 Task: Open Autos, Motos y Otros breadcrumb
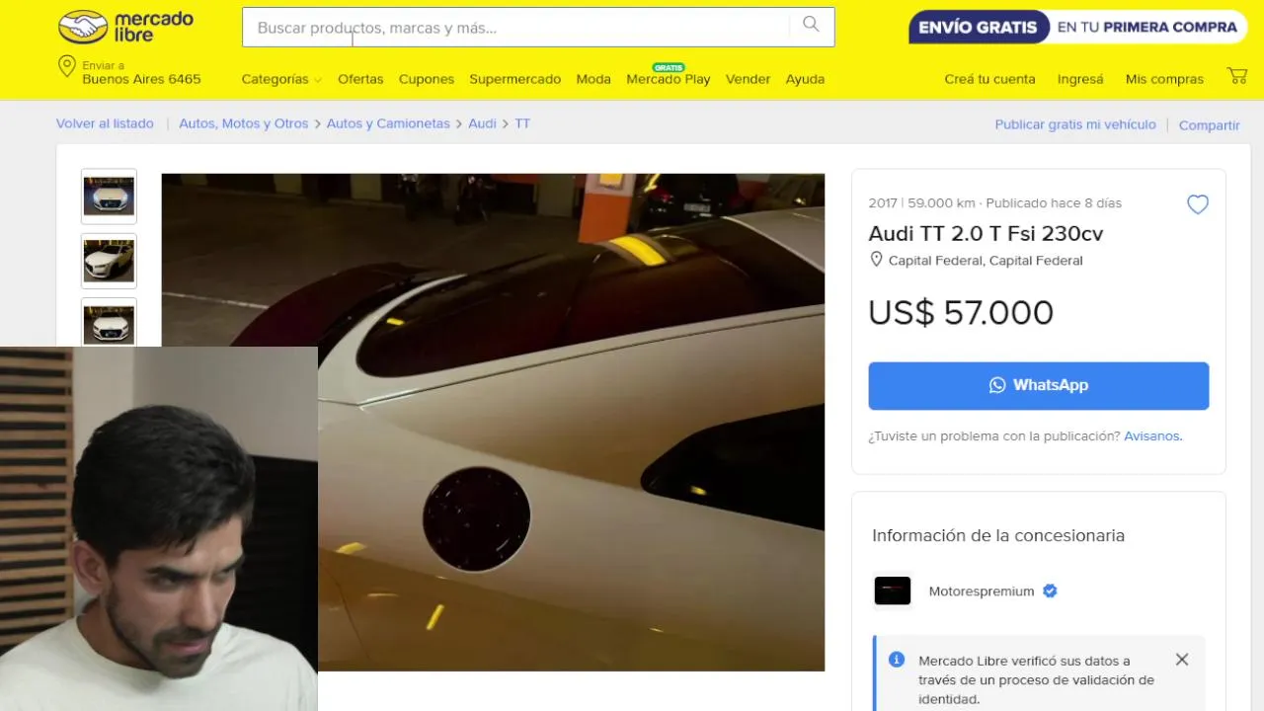(x=244, y=123)
